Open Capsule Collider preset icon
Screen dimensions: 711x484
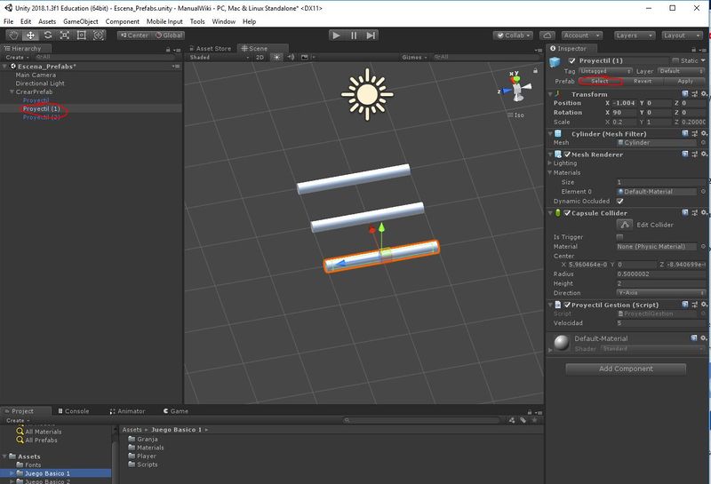[694, 212]
